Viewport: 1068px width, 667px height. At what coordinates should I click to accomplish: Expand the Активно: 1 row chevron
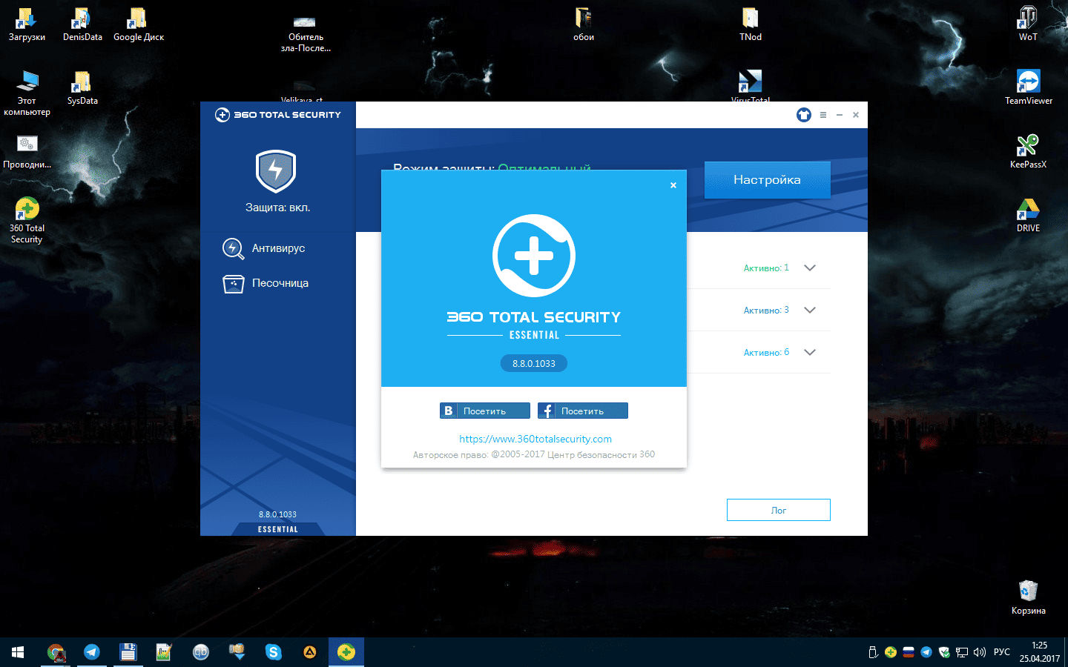810,268
